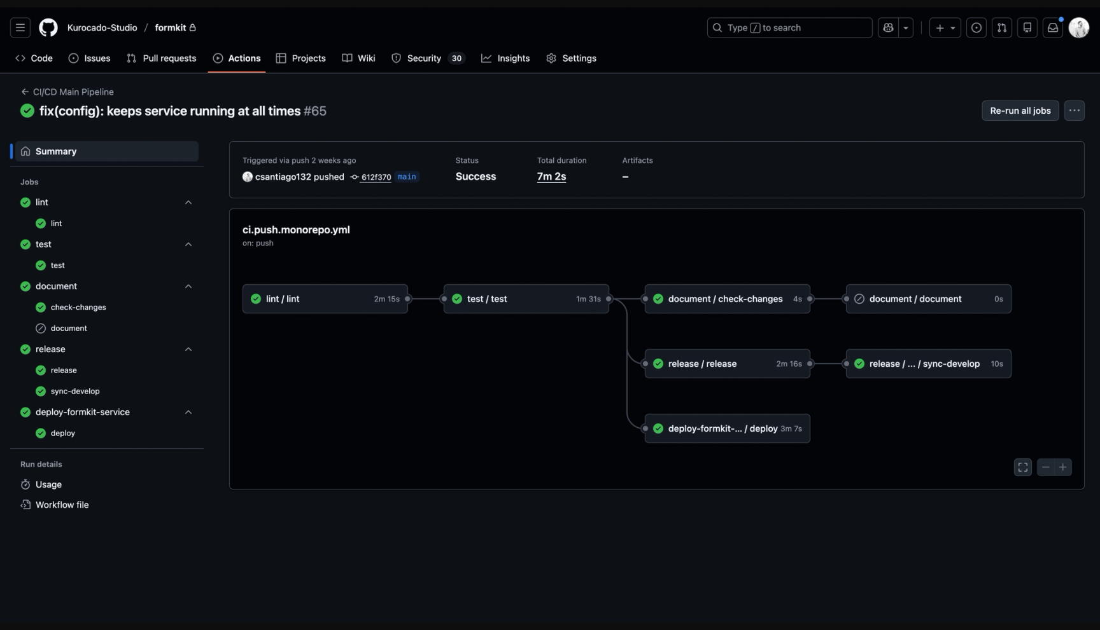Open the release sub-job in sidebar

point(64,371)
